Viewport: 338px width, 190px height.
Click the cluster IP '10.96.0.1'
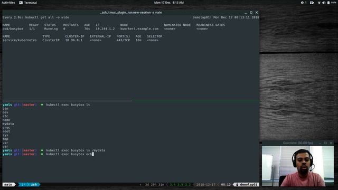[74, 40]
